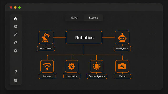Open the search magnifier in sidebar
The image size is (168, 94).
click(x=16, y=42)
